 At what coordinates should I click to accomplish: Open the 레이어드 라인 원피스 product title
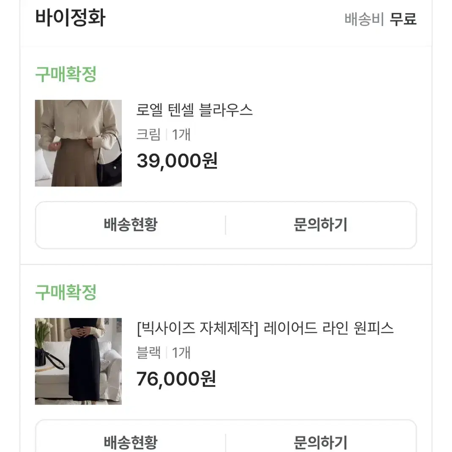click(329, 328)
